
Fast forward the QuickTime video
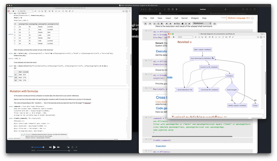(58, 147)
